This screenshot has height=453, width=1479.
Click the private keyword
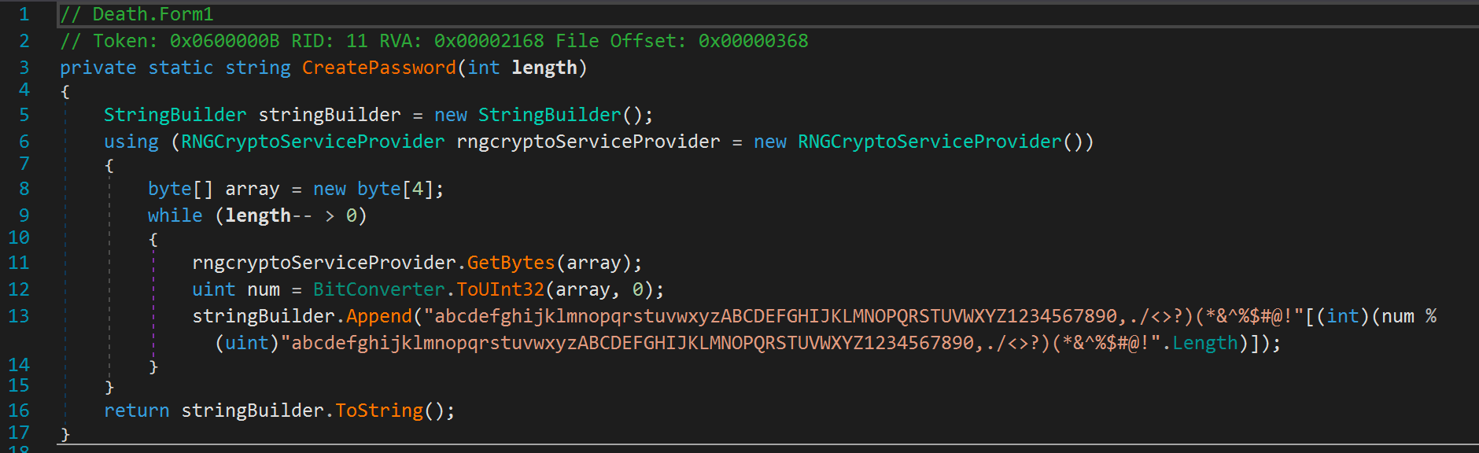[98, 68]
